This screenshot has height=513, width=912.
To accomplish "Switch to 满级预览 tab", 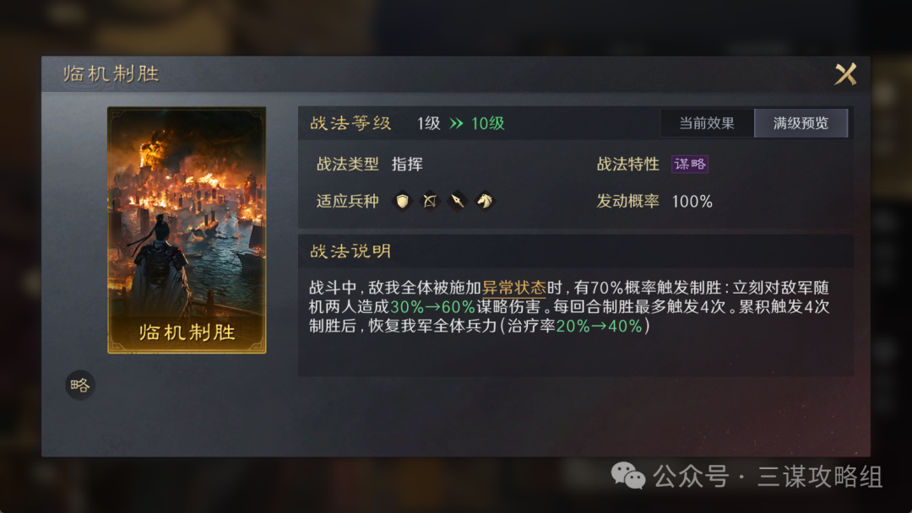I will pos(801,123).
